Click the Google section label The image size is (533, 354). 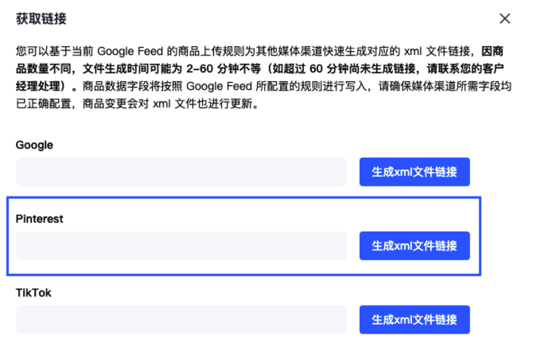[x=34, y=146]
